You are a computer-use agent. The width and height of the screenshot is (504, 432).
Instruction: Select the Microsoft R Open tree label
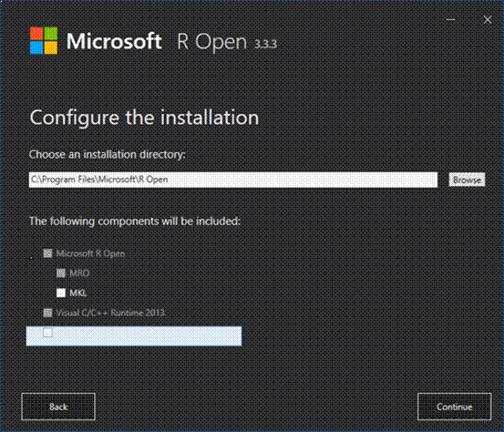[90, 253]
